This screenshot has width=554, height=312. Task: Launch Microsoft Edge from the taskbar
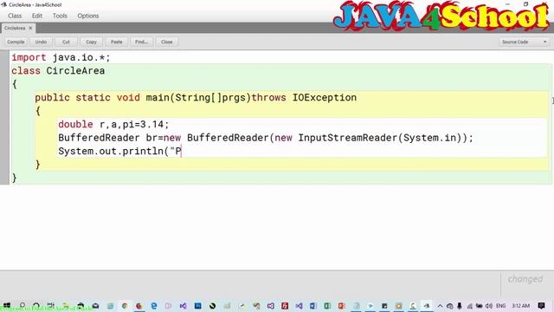pos(154,306)
